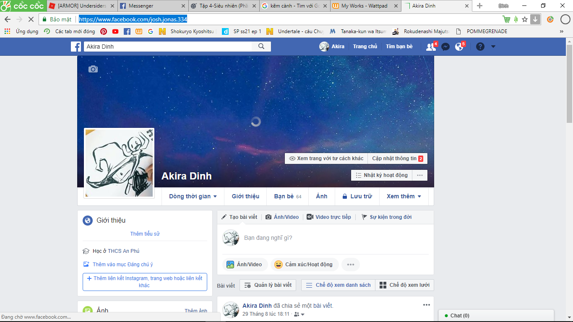Click the camera icon on cover photo
573x322 pixels.
point(93,69)
